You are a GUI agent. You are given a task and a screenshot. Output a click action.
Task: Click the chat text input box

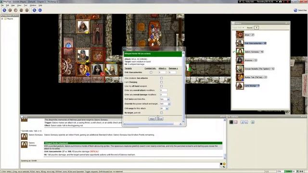click(120, 165)
